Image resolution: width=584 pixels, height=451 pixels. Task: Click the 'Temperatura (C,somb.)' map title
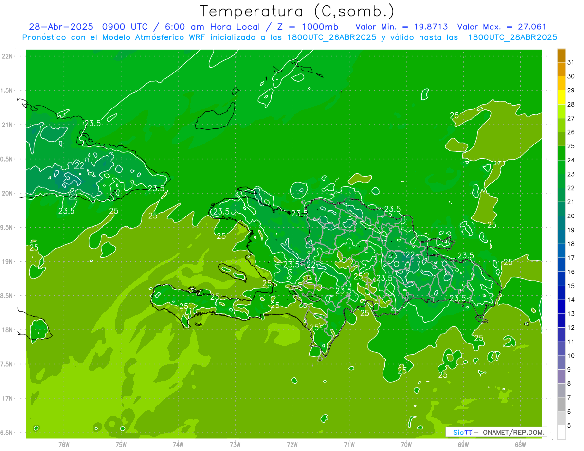point(297,12)
